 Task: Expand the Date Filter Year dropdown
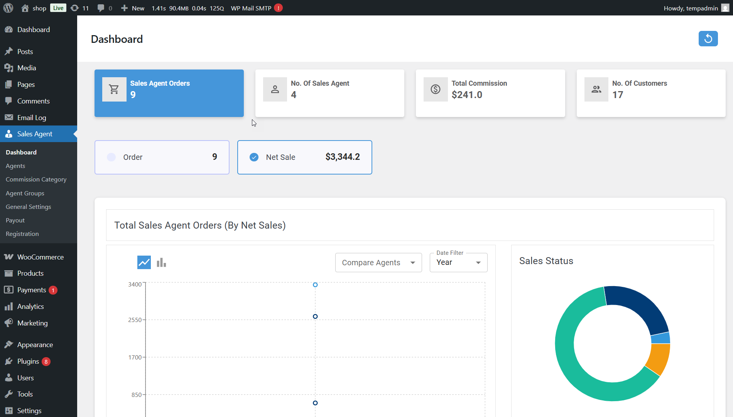pyautogui.click(x=458, y=263)
